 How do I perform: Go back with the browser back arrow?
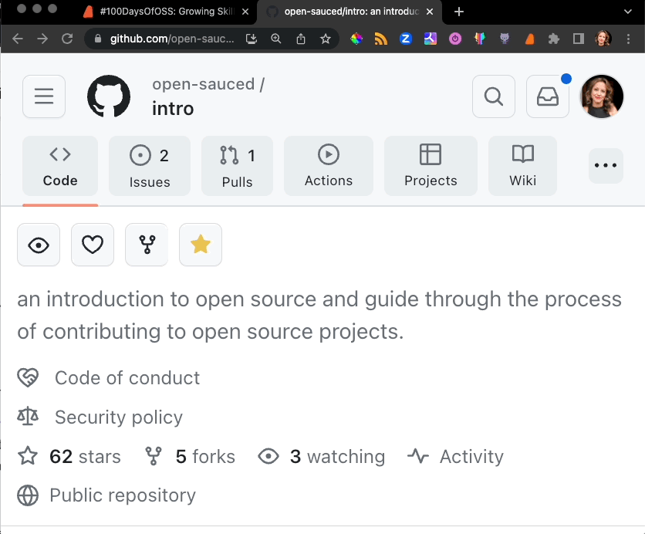[x=18, y=39]
